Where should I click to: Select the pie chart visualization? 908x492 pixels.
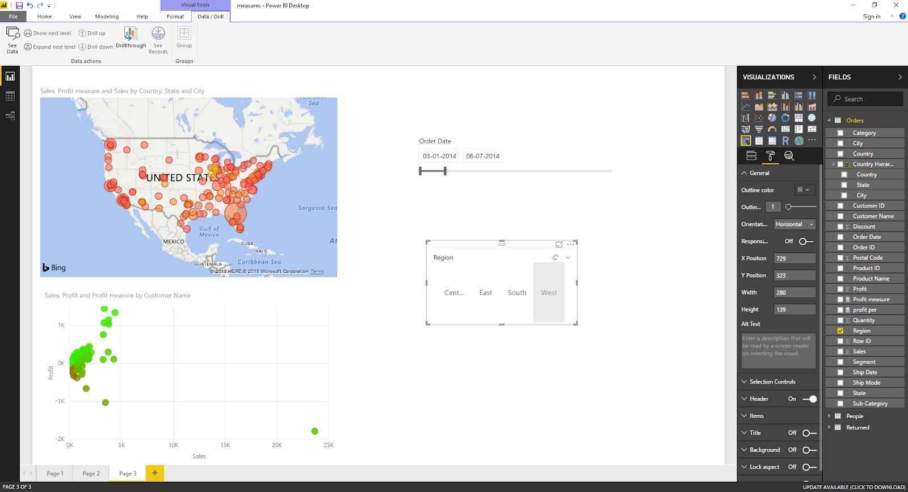772,117
